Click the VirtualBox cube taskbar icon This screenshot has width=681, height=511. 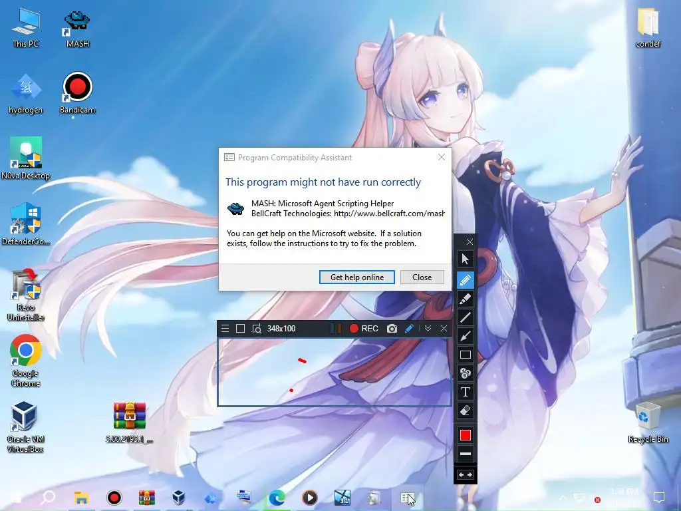[x=178, y=498]
